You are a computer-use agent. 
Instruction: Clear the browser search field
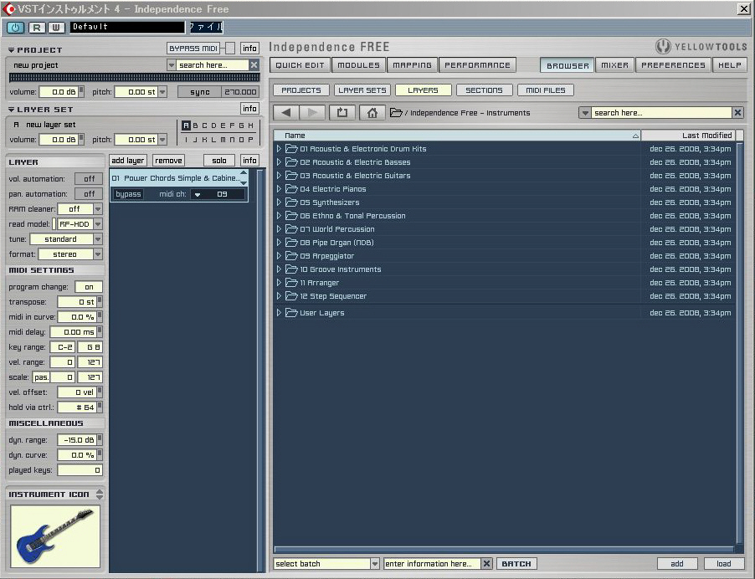(737, 113)
